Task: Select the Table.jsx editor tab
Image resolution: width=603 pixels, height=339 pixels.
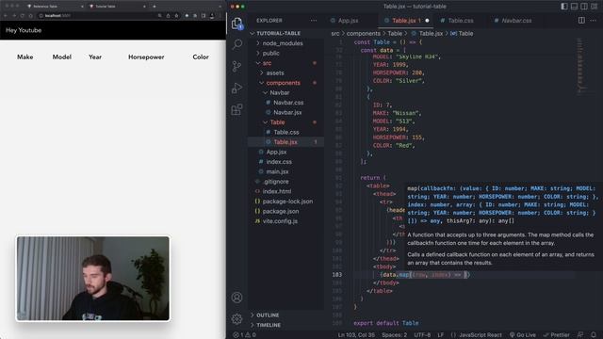Action: tap(406, 21)
